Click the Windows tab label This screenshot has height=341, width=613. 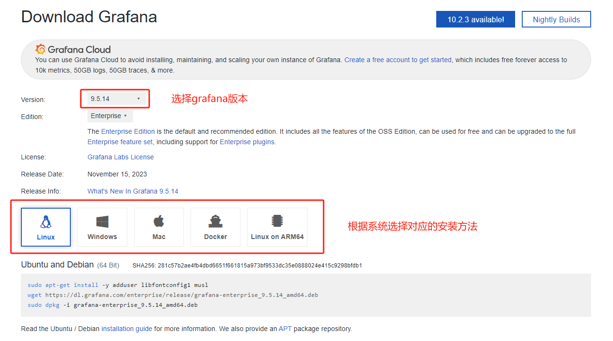[x=102, y=237]
